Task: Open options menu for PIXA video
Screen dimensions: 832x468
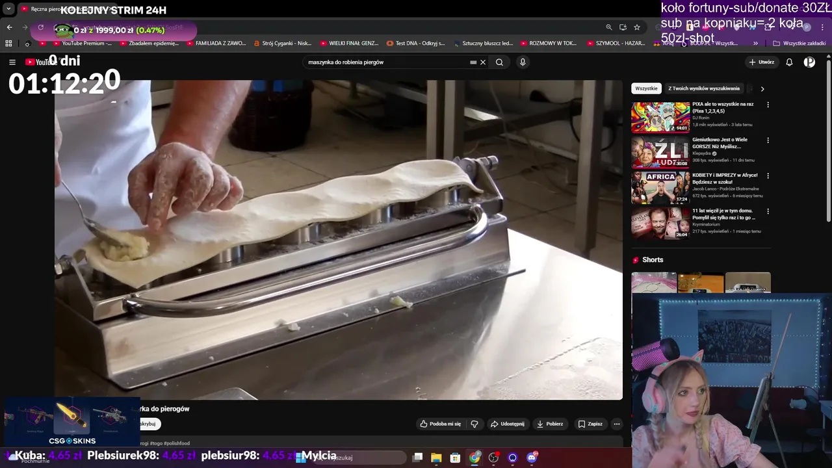Action: tap(768, 105)
